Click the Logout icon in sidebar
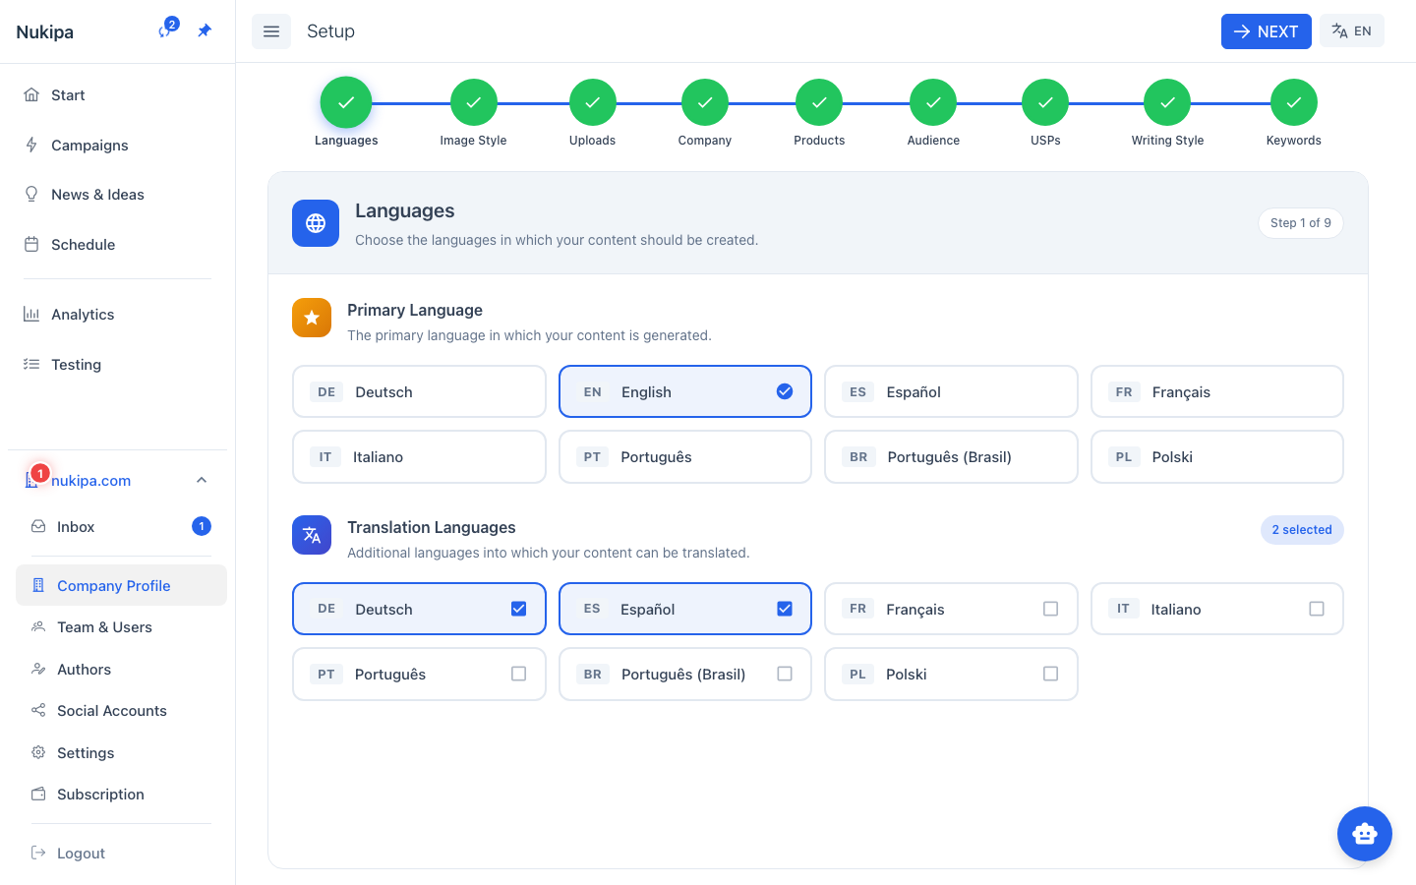Screen dimensions: 1416x885 point(38,853)
